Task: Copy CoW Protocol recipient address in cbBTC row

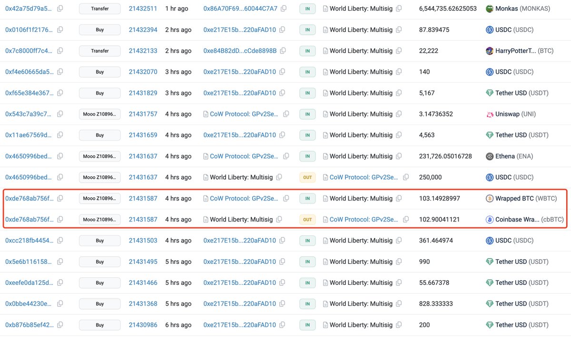Action: [406, 219]
